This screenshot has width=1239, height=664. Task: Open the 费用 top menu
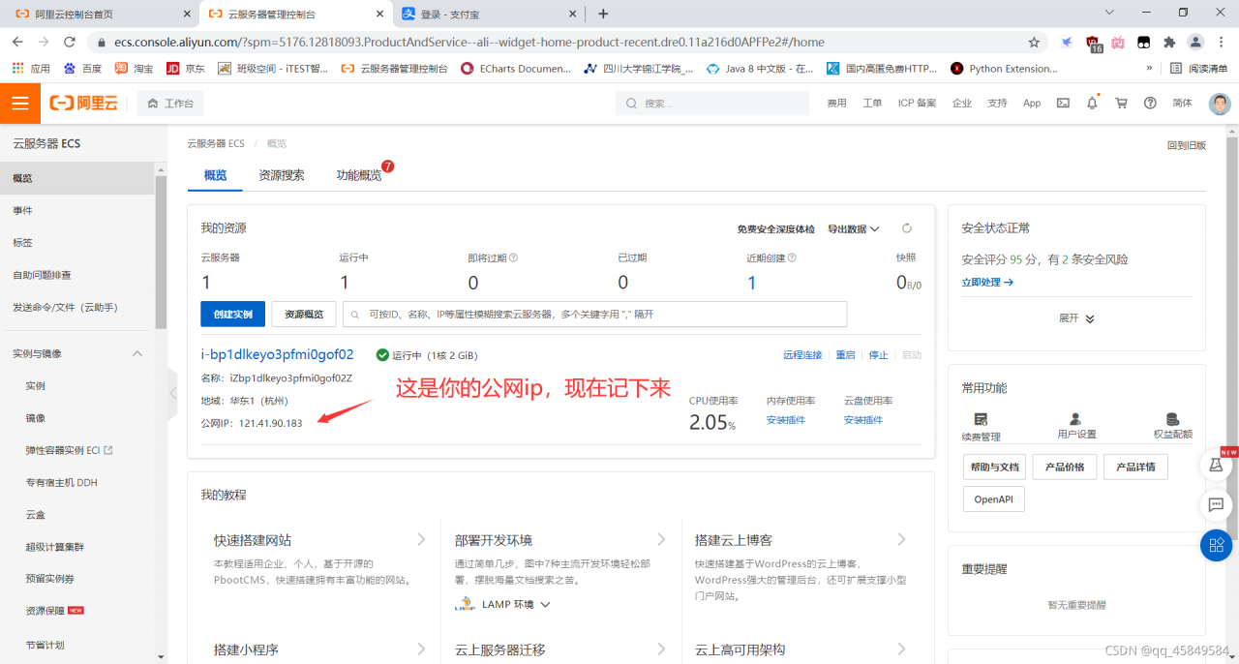pos(836,103)
